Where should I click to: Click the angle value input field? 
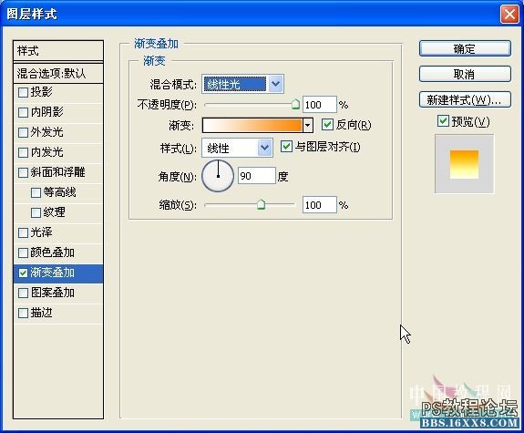(257, 176)
